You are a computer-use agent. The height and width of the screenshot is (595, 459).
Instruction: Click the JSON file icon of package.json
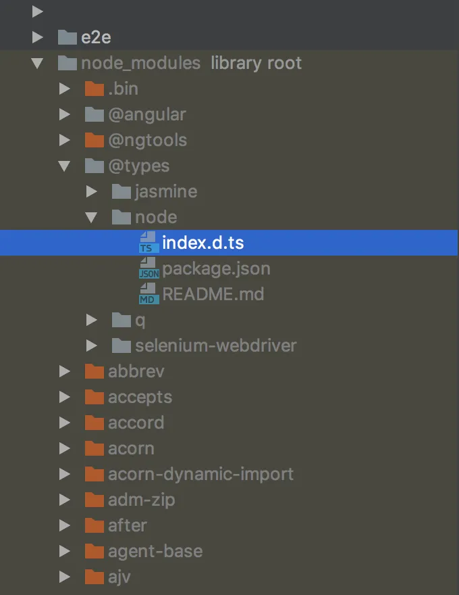click(x=148, y=268)
